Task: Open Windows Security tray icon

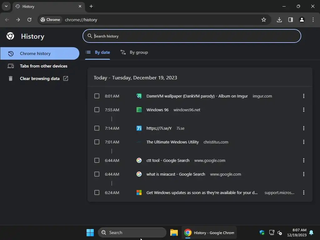Action: 262,232
